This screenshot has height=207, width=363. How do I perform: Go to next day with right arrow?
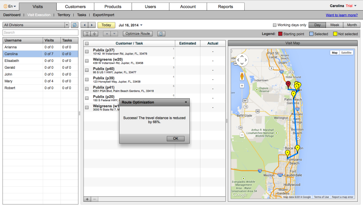92,25
